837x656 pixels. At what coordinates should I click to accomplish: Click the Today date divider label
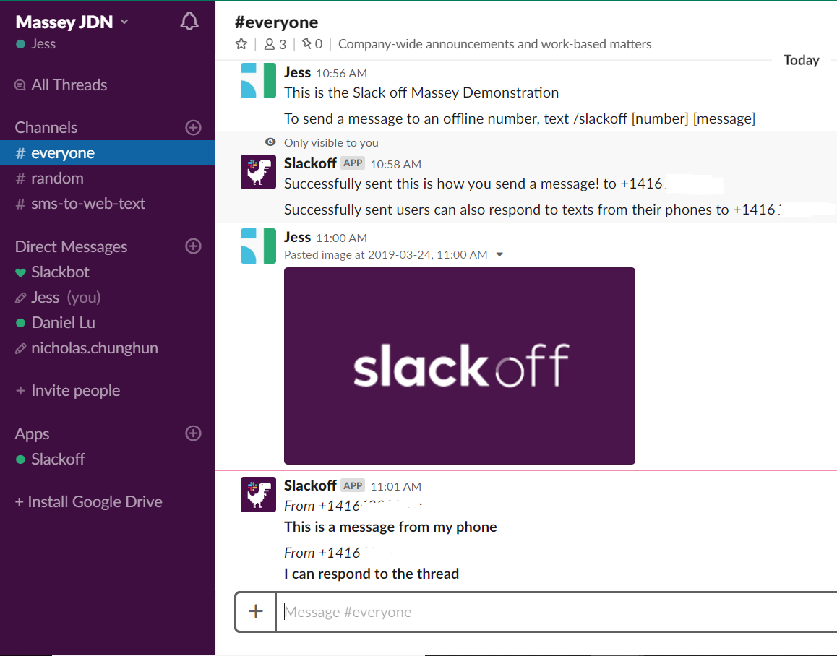coord(802,60)
